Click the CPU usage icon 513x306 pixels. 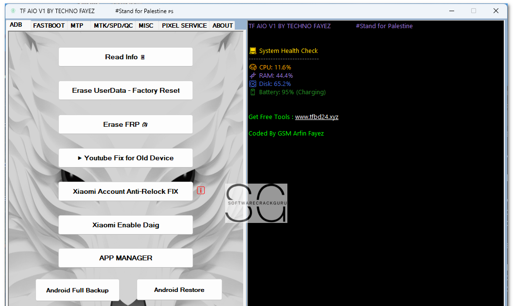(252, 68)
